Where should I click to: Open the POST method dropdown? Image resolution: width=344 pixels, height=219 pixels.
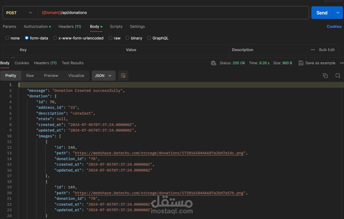[x=19, y=13]
